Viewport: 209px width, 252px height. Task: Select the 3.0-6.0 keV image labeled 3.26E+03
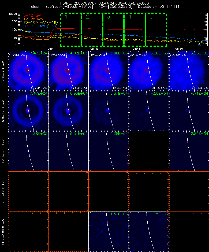click(189, 71)
